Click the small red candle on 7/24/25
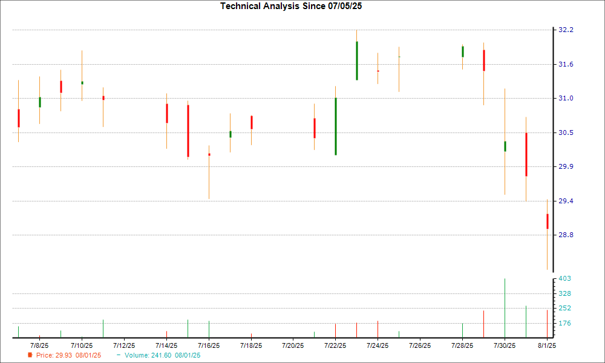Image resolution: width=605 pixels, height=363 pixels. click(378, 71)
